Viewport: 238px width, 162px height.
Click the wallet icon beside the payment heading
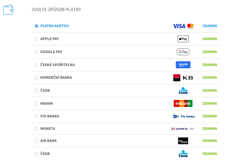(8, 10)
